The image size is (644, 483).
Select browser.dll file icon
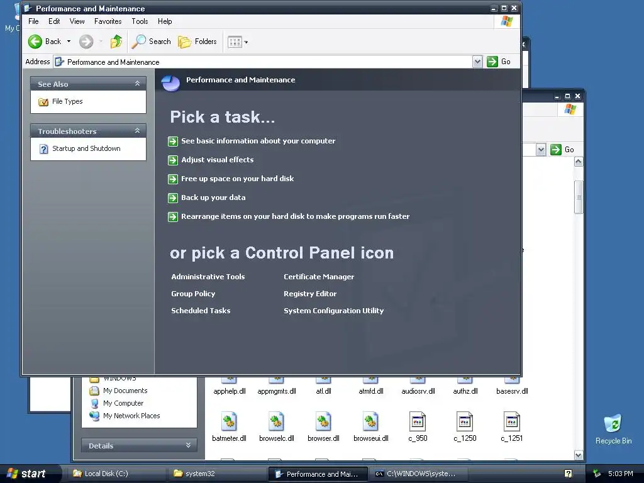click(323, 421)
